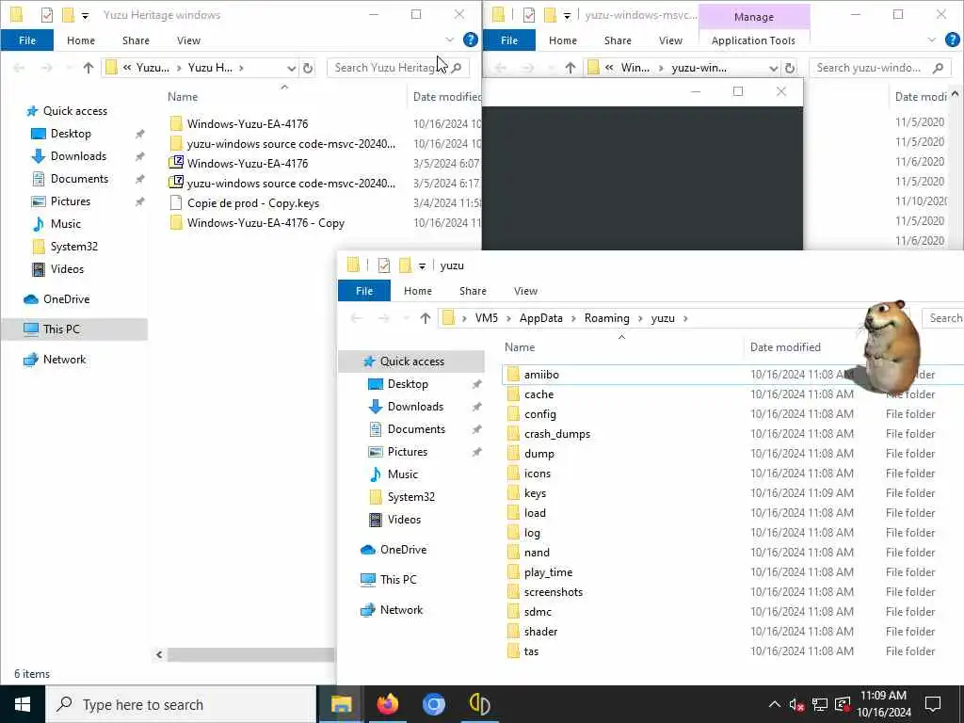Viewport: 964px width, 723px height.
Task: Show hidden system tray icons
Action: pos(775,704)
